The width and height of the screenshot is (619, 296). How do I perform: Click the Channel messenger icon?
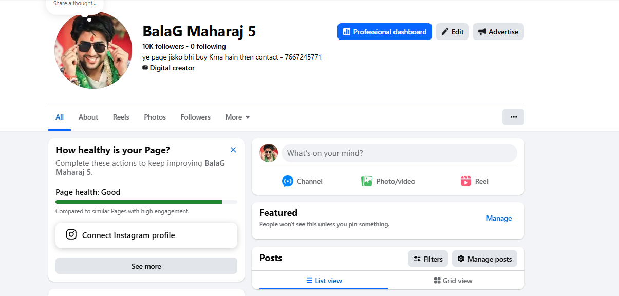(x=288, y=181)
